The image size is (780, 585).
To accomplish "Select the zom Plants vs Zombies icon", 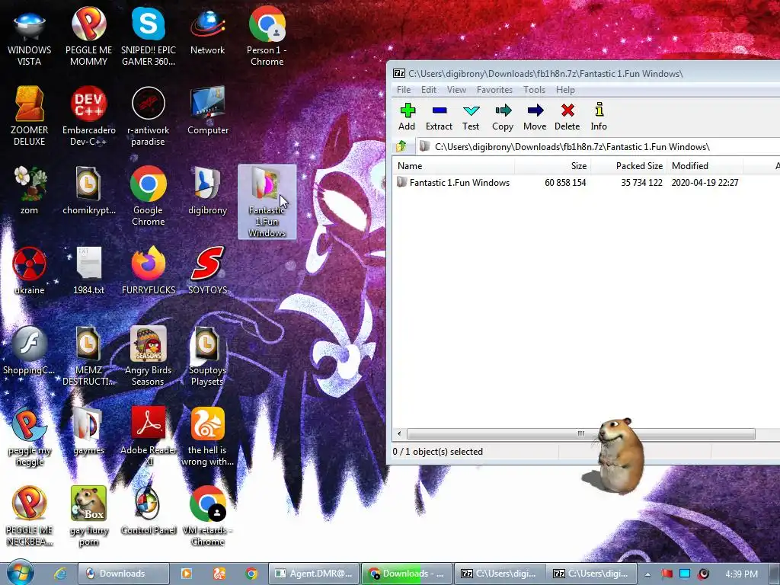I will point(30,190).
